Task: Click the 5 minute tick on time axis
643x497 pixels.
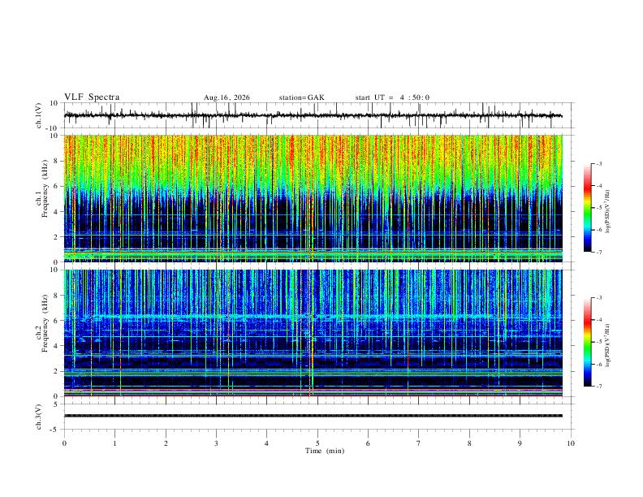Action: coord(317,443)
